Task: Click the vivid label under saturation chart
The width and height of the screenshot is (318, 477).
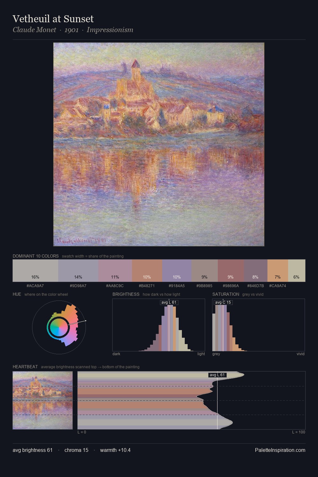Action: click(301, 354)
